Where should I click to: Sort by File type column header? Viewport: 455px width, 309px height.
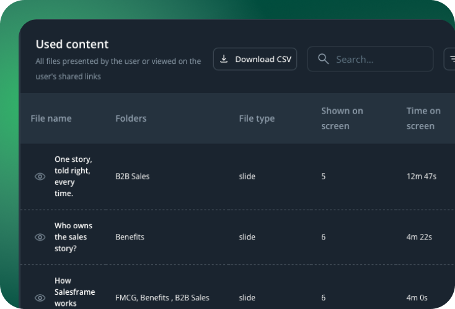pyautogui.click(x=257, y=119)
